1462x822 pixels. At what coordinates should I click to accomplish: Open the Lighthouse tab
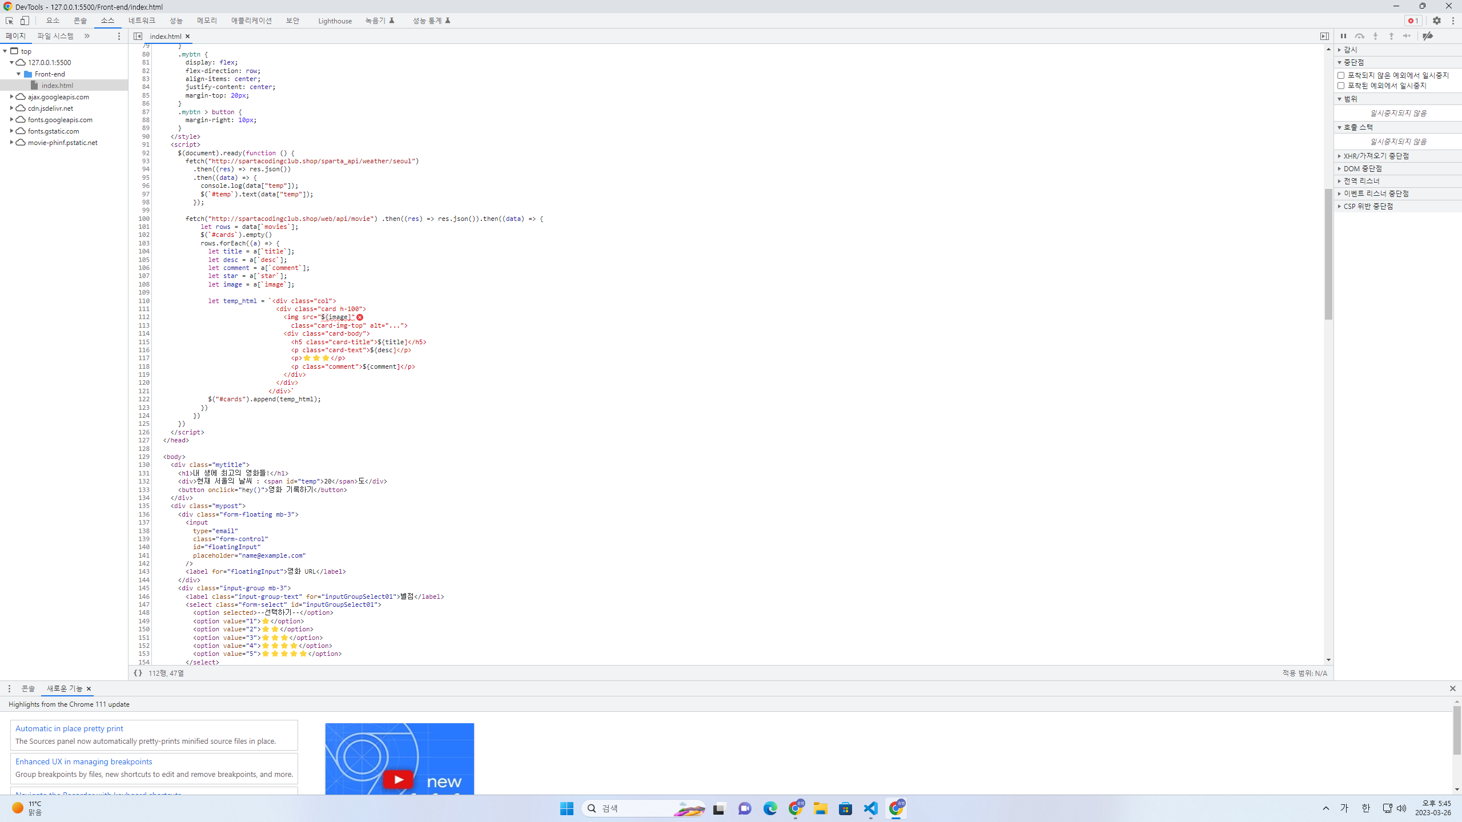[x=335, y=21]
